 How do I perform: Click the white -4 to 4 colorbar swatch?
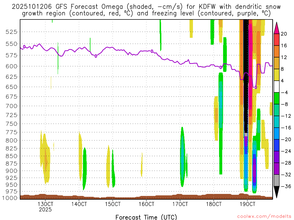coord(276,87)
